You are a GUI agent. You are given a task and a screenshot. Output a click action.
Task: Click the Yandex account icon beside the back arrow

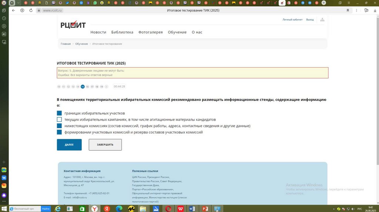pyautogui.click(x=22, y=10)
